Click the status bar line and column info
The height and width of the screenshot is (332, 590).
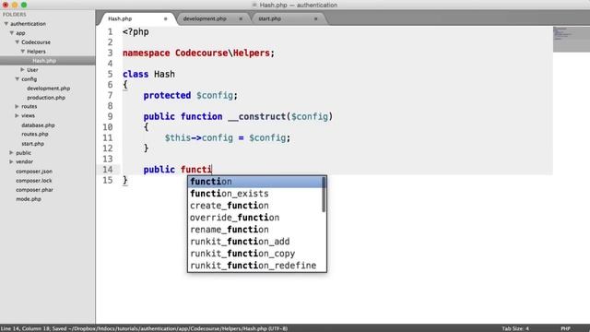25,328
